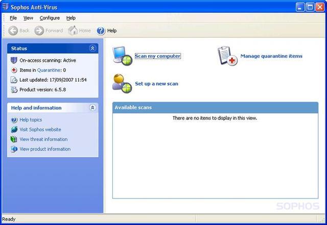Viewport: 327px width, 225px height.
Task: Open the View threat information link
Action: tap(43, 139)
